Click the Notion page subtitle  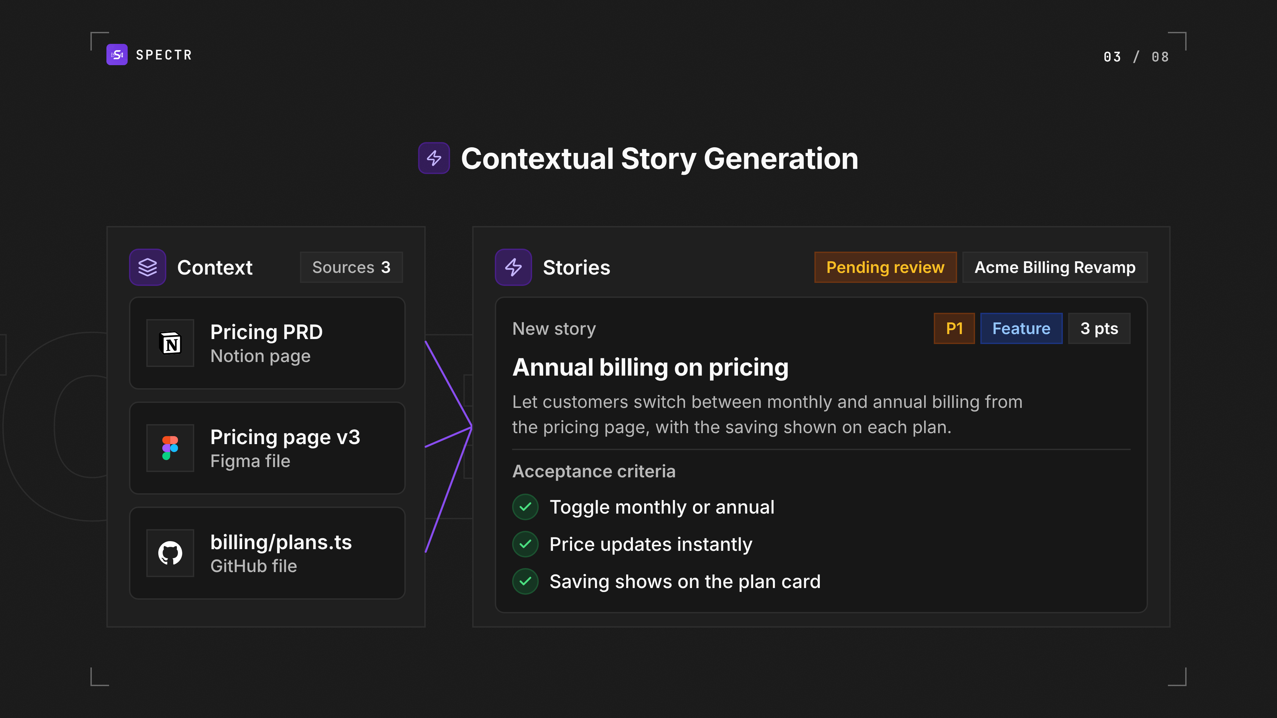(x=260, y=356)
